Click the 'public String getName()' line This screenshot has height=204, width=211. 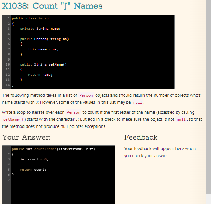tap(43, 64)
